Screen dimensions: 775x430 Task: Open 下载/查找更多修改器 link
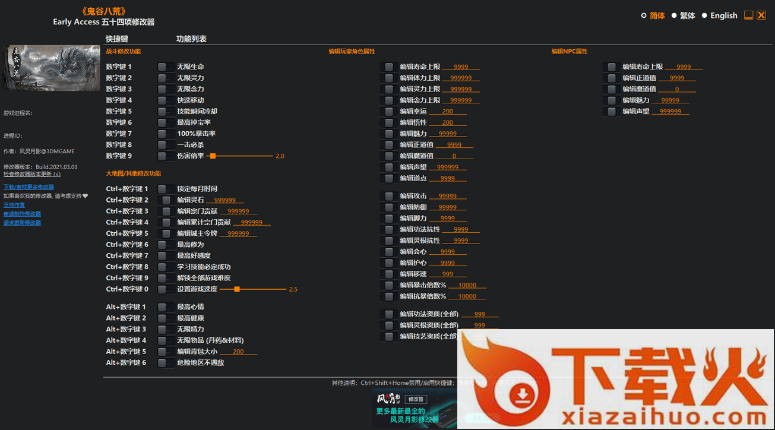coord(29,187)
